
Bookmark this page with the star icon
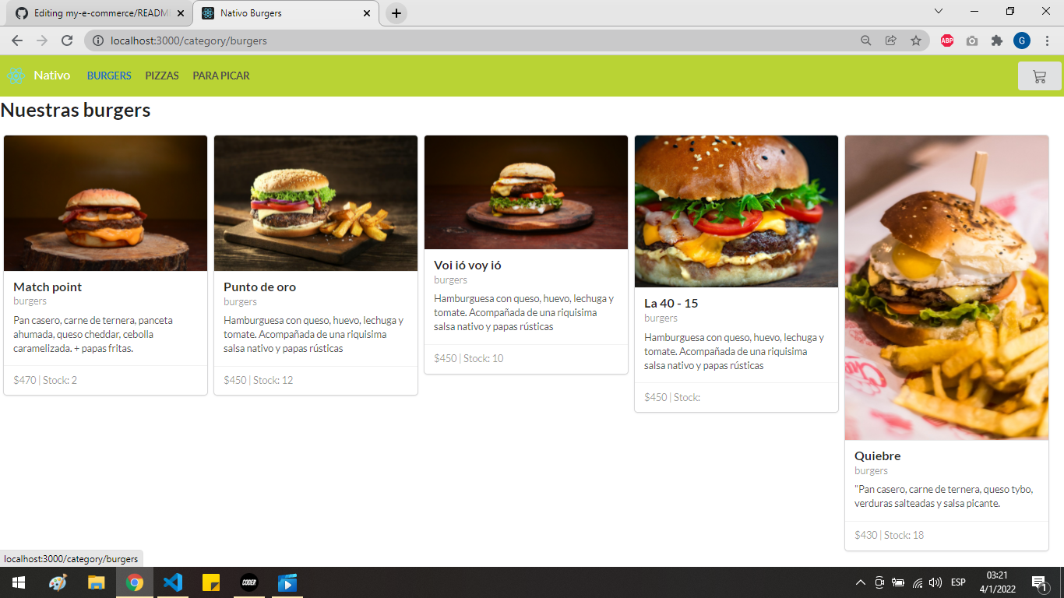(916, 40)
